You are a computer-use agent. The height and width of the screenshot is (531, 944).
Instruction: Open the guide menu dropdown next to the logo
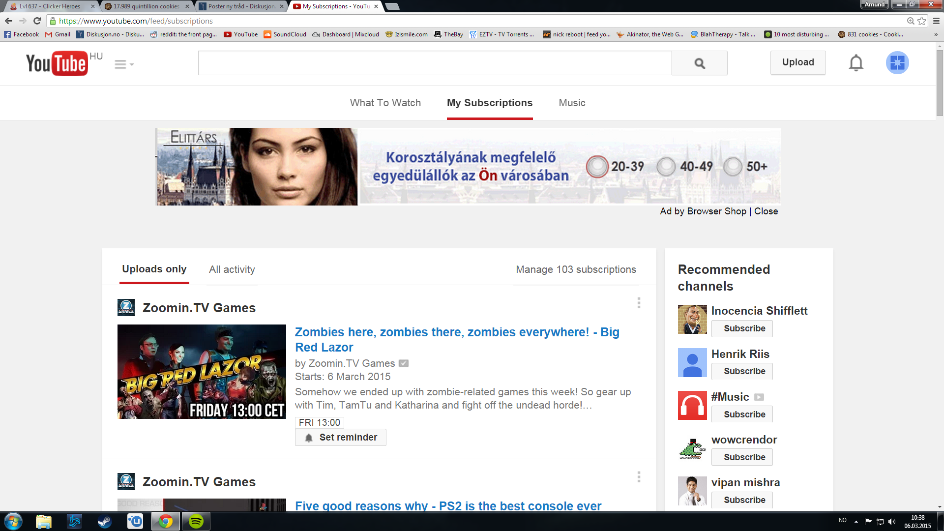124,64
